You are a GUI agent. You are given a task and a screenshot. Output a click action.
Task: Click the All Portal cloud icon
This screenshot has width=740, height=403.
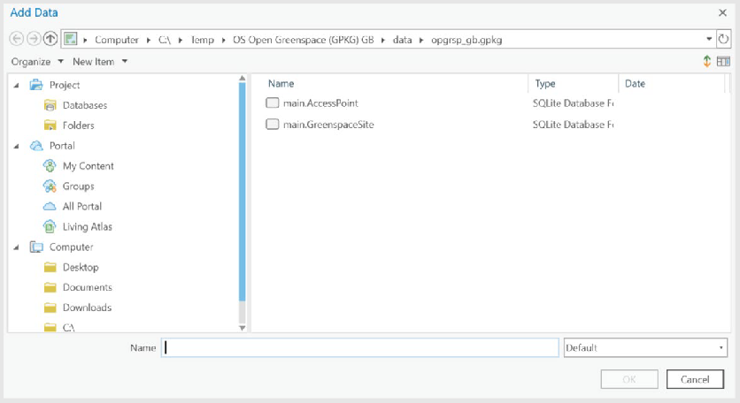click(50, 207)
